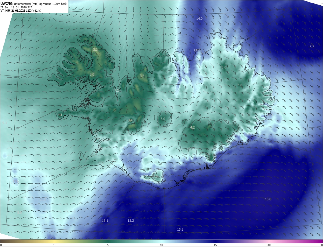The image size is (323, 247).
Task: Click the 3.2 value label
Action: point(95,50)
